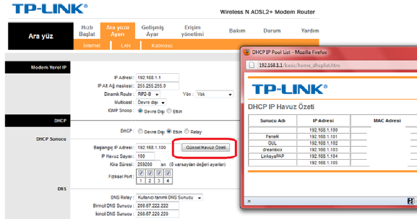Set DHCP to Devre Dışı
Screen dimensions: 417x219
(x=140, y=132)
